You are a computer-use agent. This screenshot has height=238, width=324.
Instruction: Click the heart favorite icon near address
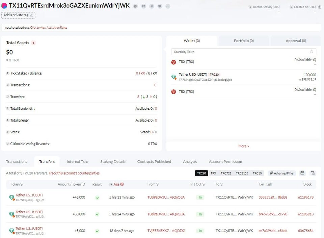160,6
